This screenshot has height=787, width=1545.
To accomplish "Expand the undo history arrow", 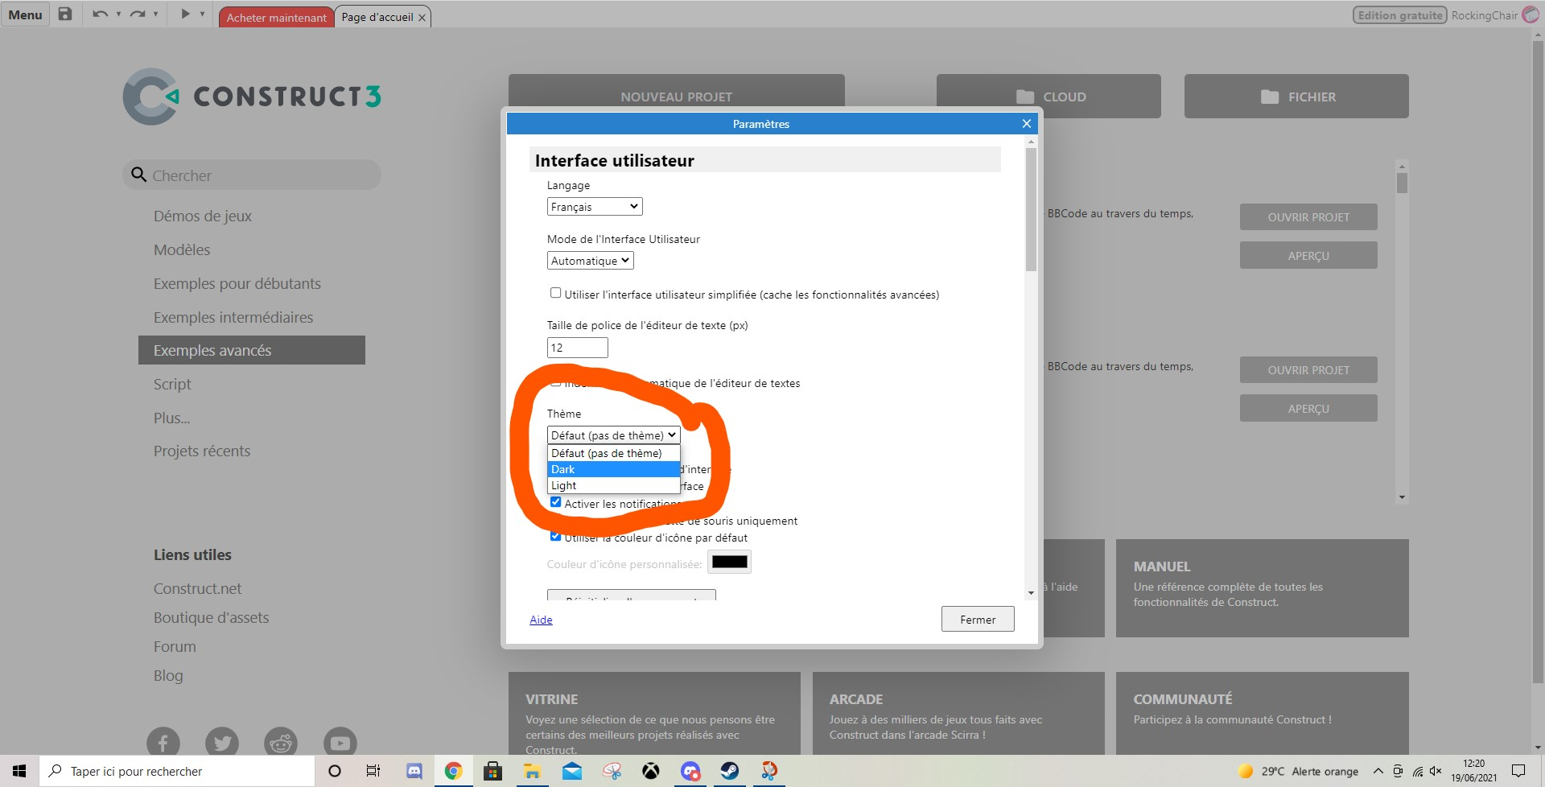I will [118, 14].
